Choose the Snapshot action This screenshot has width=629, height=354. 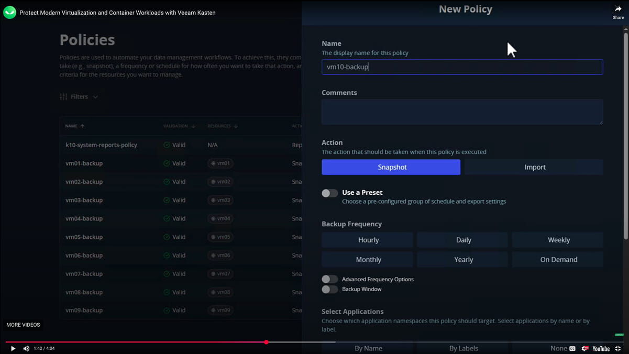coord(391,167)
